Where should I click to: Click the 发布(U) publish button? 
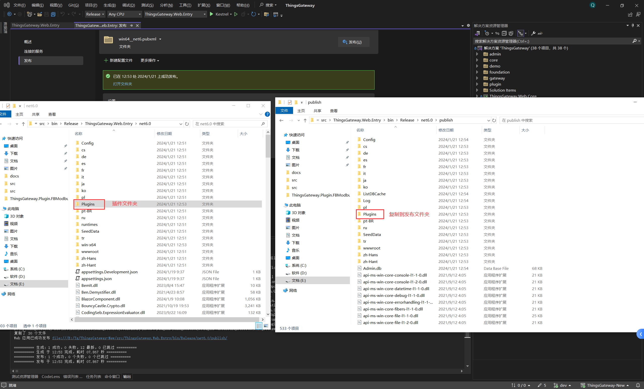coord(353,42)
